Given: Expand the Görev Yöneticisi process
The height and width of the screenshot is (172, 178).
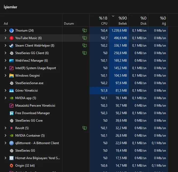Looking at the screenshot, I should pos(5,91).
